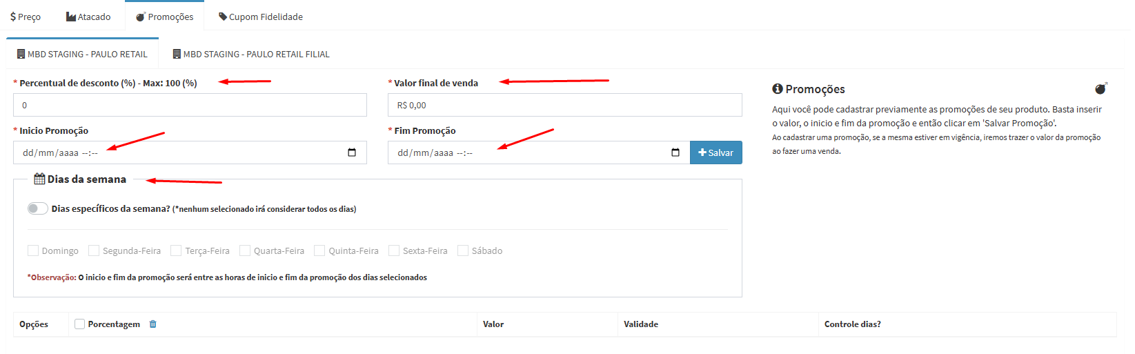Screen dimensions: 1135x354
Task: Click the trash icon beside Porcentagem
Action: pyautogui.click(x=153, y=324)
